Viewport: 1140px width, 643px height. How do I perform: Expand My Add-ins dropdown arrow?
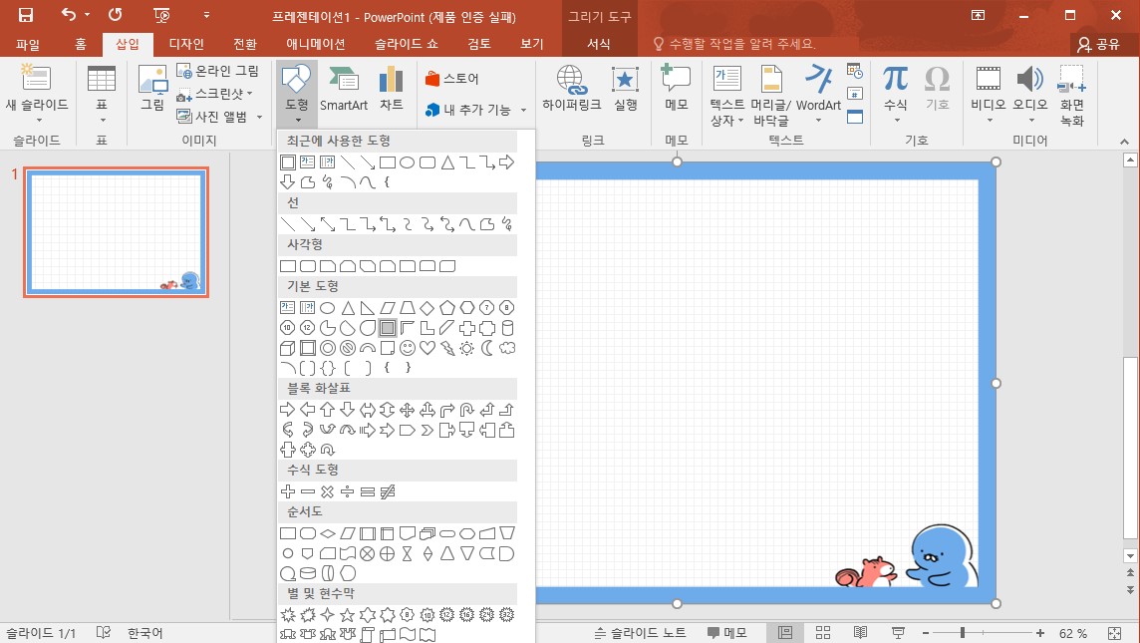pyautogui.click(x=523, y=111)
